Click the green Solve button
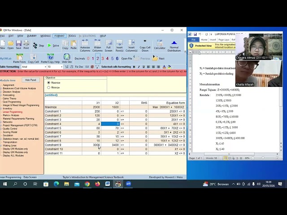The width and height of the screenshot is (287, 215). 53,46
